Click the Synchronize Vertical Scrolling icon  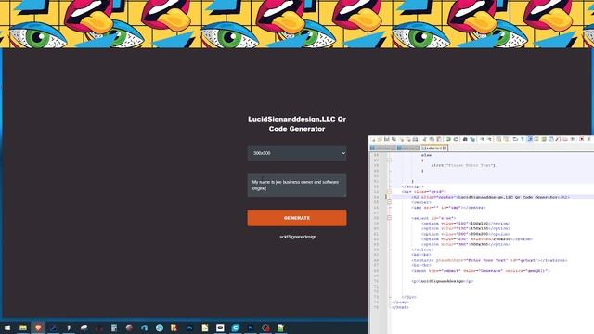(x=498, y=139)
